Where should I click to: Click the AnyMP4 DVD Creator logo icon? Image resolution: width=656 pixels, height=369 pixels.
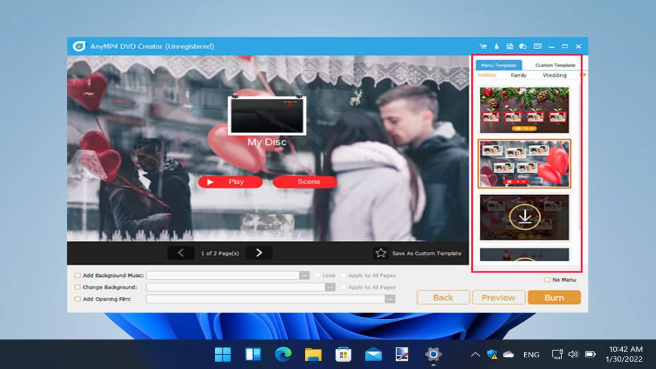[79, 46]
